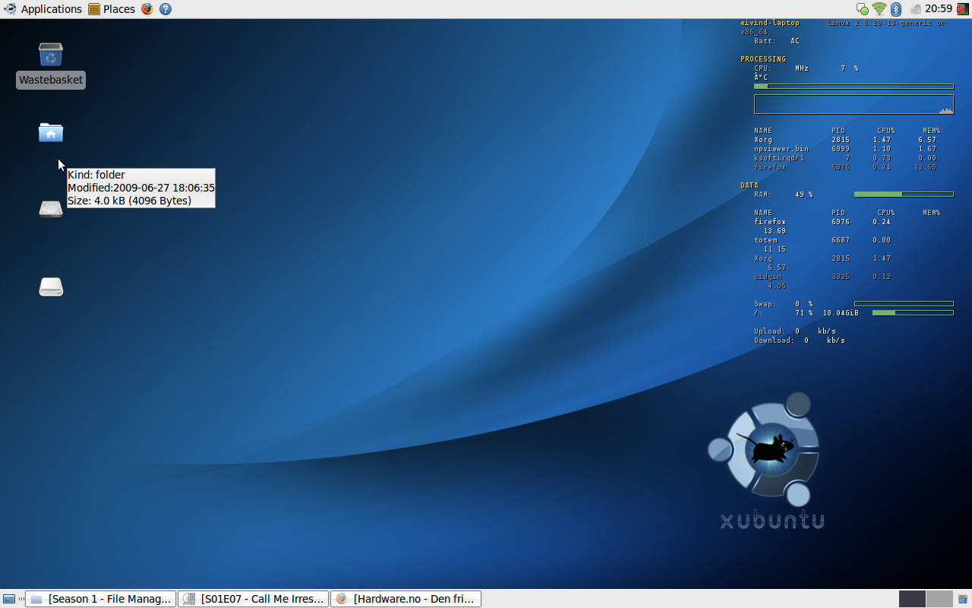This screenshot has width=972, height=608.
Task: Click the 'totem' entry in memory list
Action: [x=765, y=240]
